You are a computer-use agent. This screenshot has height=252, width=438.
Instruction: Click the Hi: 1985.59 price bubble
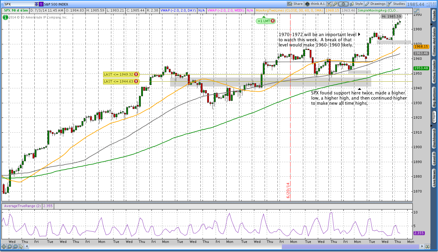click(391, 16)
